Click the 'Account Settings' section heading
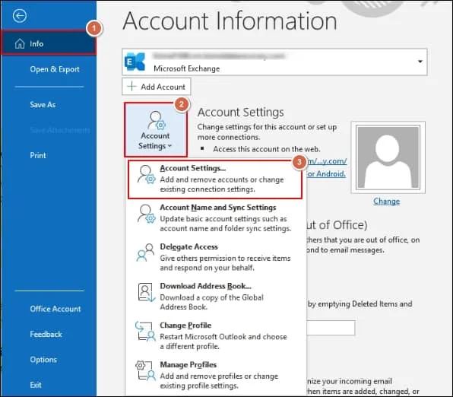 [241, 113]
